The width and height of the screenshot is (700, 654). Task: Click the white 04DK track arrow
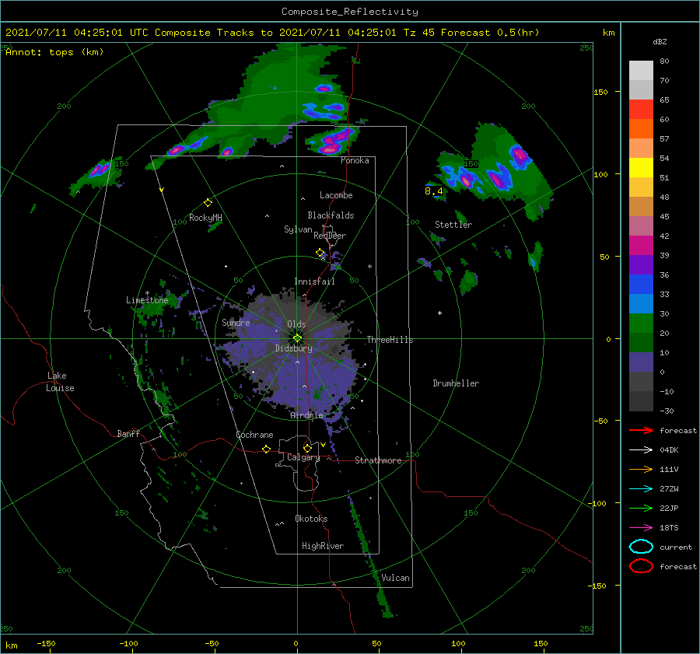click(x=641, y=450)
